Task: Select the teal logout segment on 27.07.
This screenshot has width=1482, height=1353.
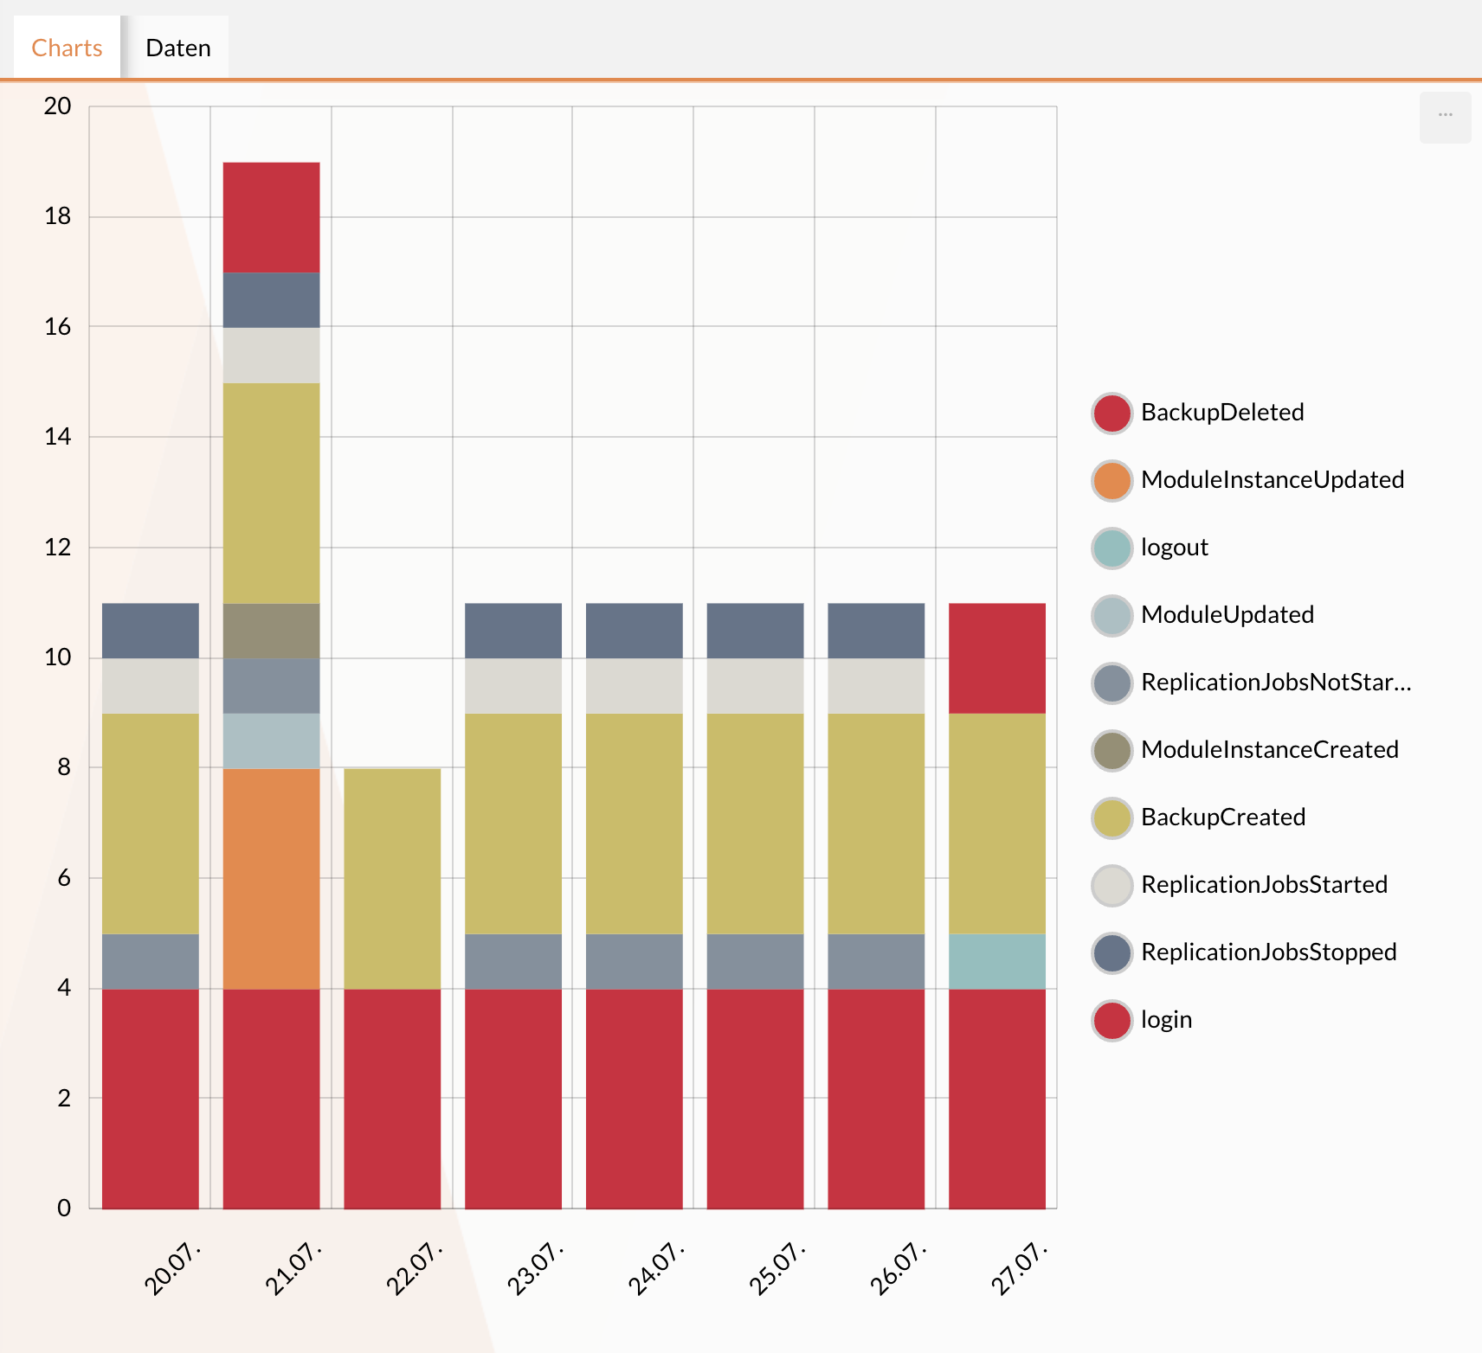Action: click(996, 961)
